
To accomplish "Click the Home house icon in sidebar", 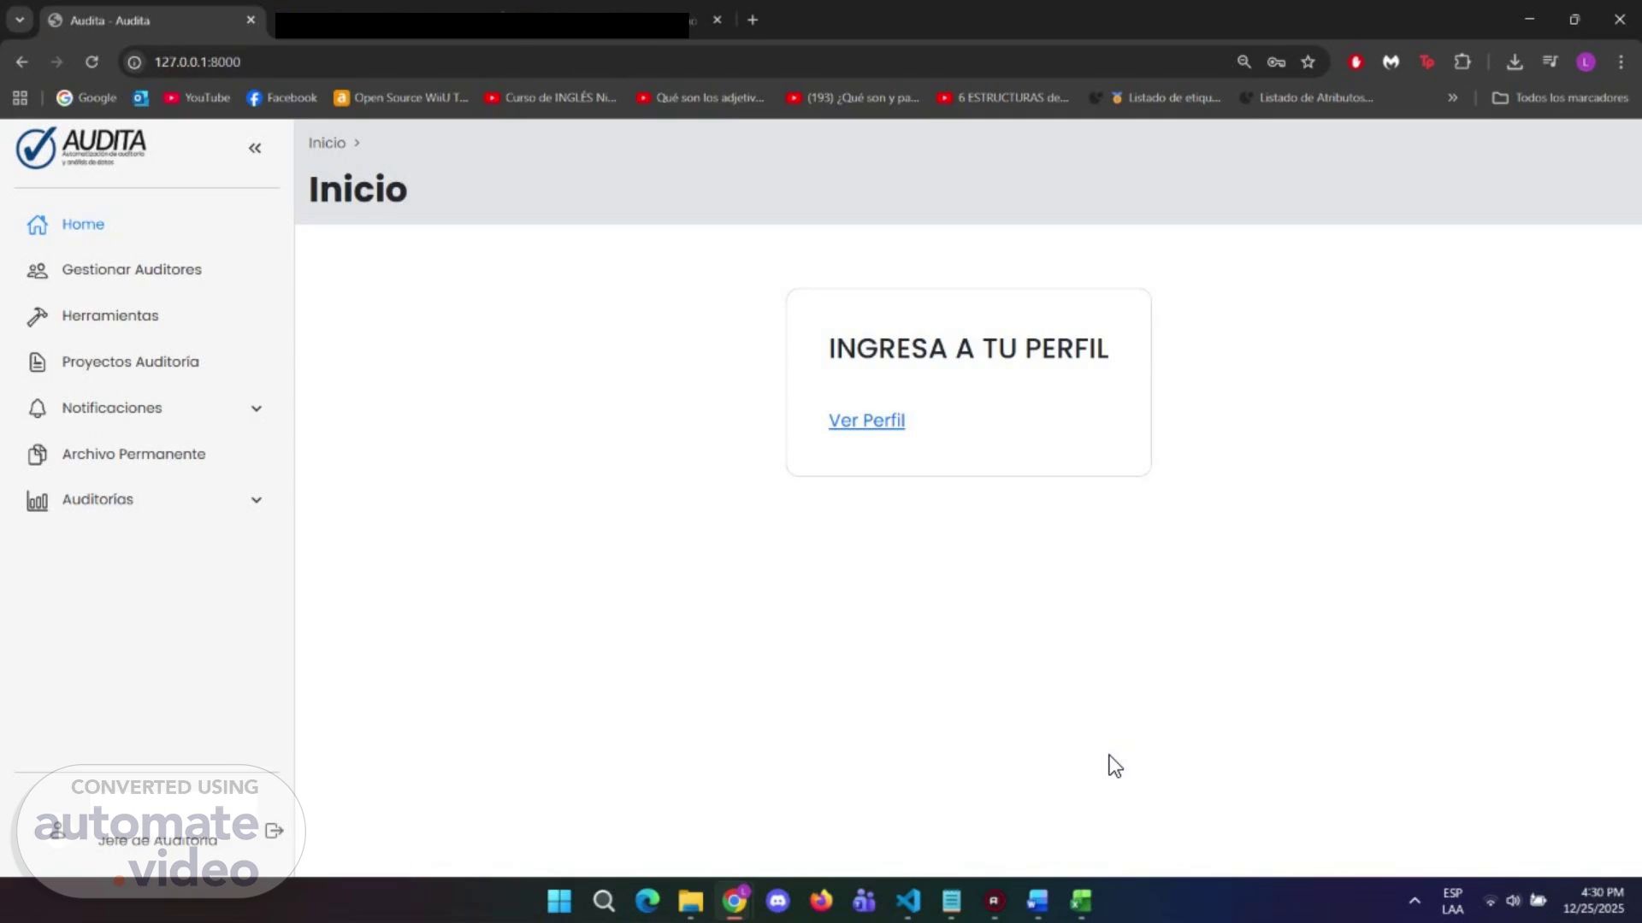I will 37,225.
